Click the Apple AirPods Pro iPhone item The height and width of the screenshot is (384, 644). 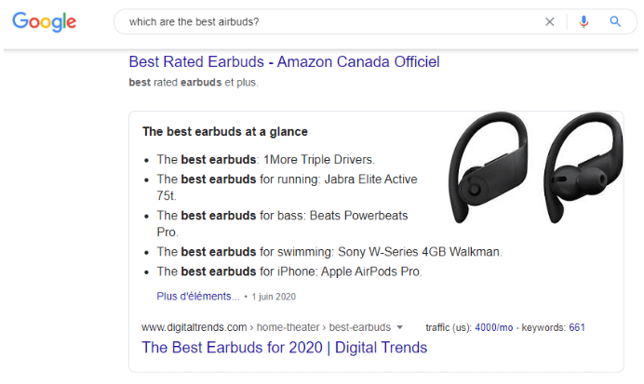(x=288, y=271)
